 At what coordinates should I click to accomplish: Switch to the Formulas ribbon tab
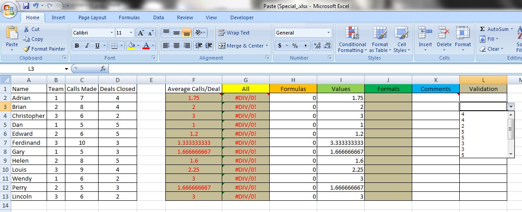click(129, 17)
